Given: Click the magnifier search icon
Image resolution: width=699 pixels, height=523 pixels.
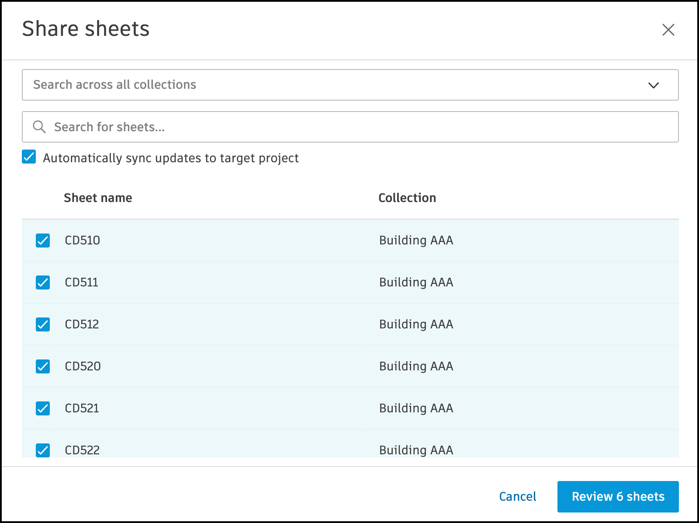Looking at the screenshot, I should click(x=39, y=127).
